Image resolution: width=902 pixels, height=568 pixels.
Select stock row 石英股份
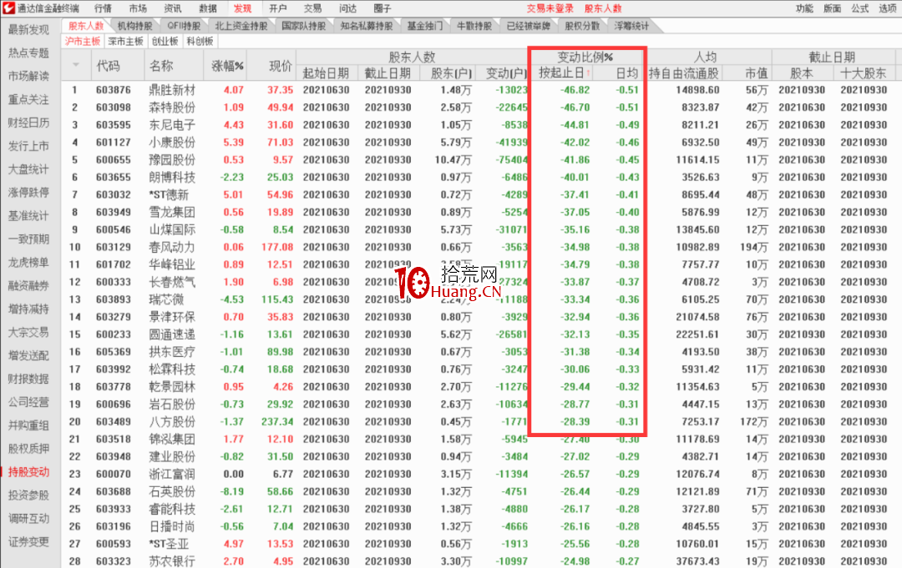pos(480,491)
